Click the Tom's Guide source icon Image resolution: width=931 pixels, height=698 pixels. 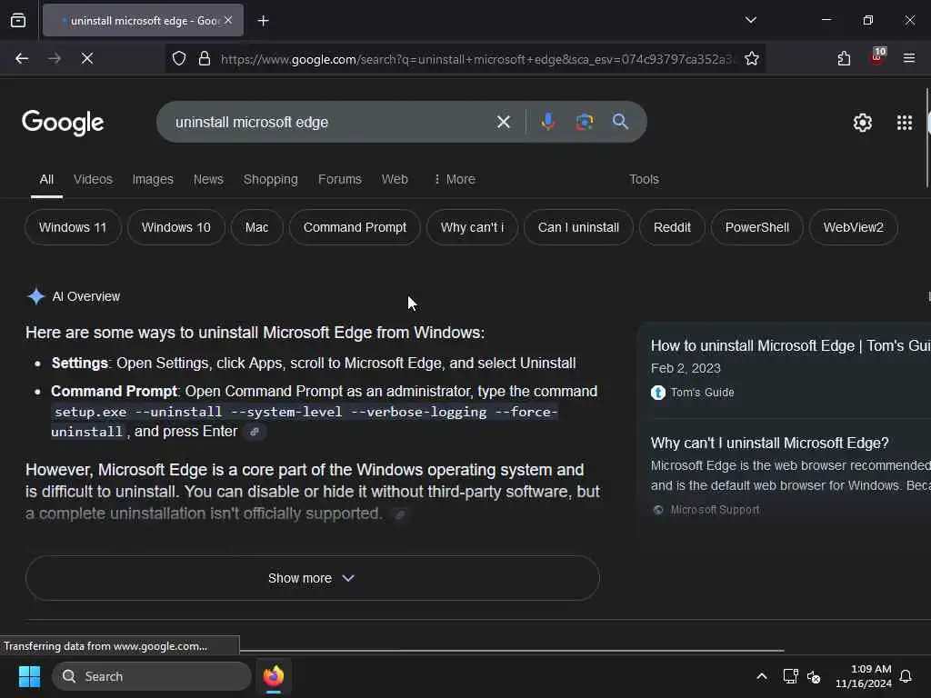click(658, 393)
